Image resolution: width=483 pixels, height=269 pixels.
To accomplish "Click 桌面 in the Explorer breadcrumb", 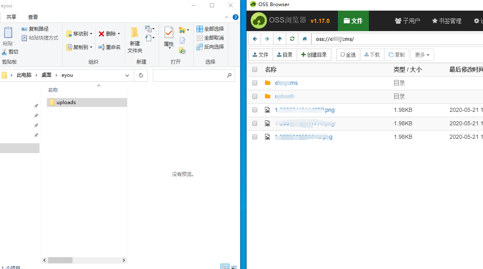I will click(x=46, y=75).
